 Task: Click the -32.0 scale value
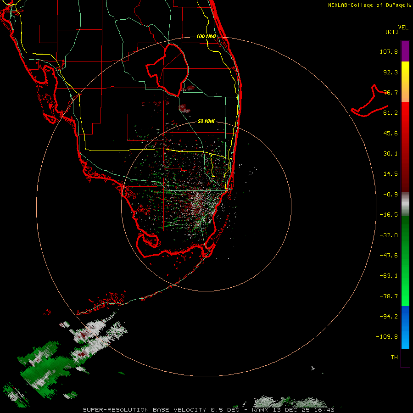(x=389, y=235)
